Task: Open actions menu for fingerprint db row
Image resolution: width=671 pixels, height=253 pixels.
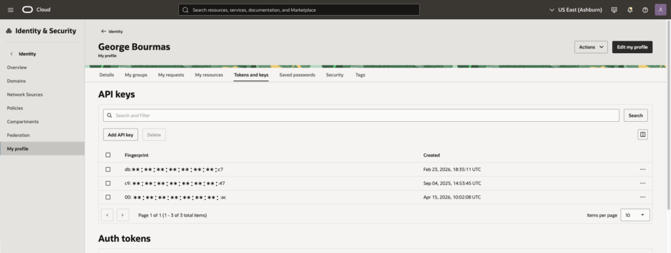Action: [x=642, y=170]
